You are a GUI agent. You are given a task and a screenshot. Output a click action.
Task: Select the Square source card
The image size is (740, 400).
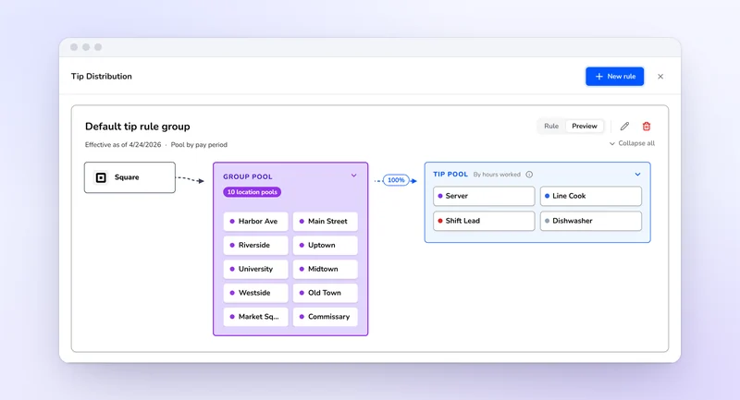tap(129, 177)
